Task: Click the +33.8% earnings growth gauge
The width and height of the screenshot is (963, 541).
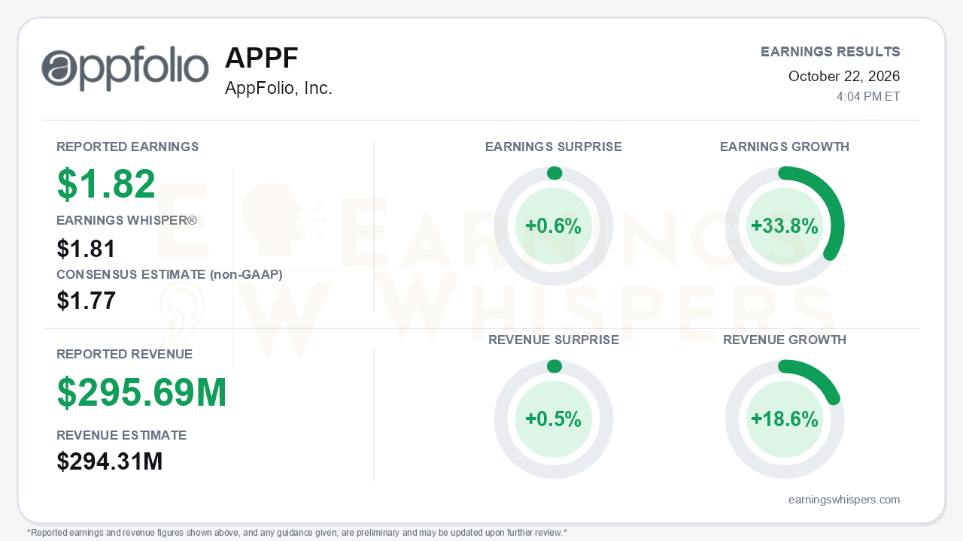Action: 785,226
